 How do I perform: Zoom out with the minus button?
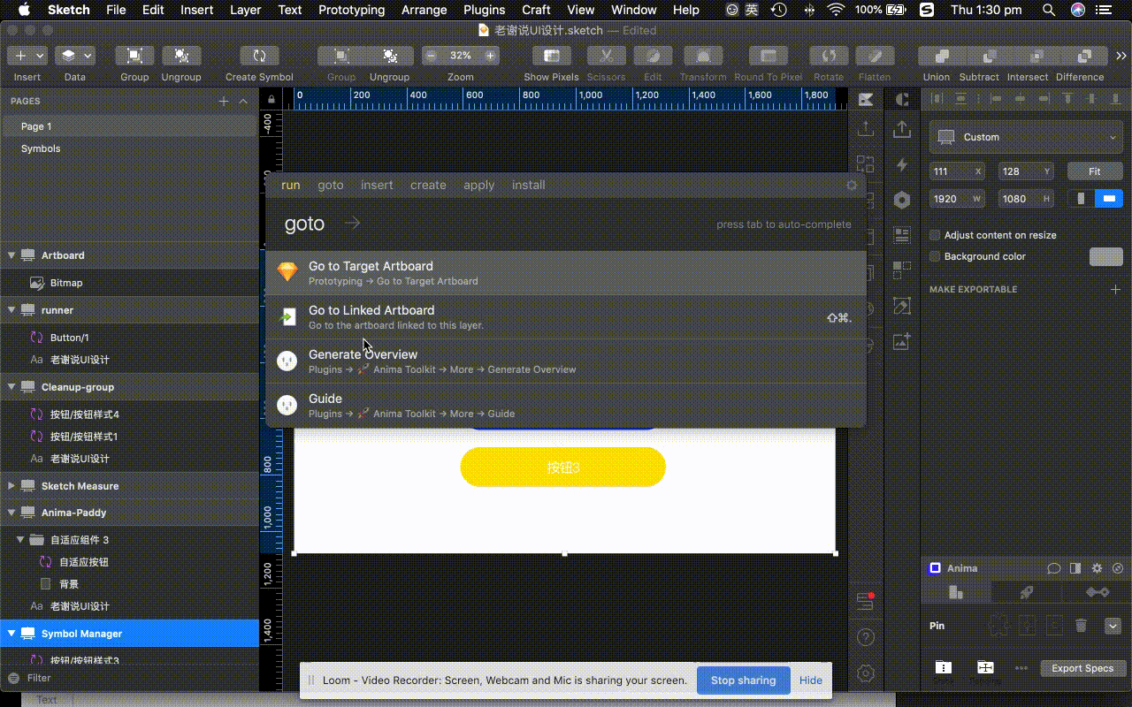click(432, 55)
